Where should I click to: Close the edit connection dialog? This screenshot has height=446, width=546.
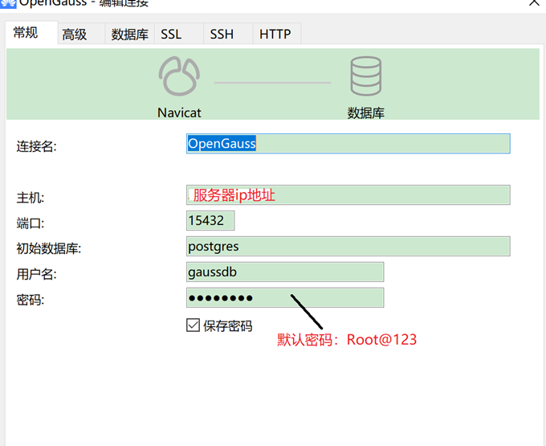[x=535, y=3]
